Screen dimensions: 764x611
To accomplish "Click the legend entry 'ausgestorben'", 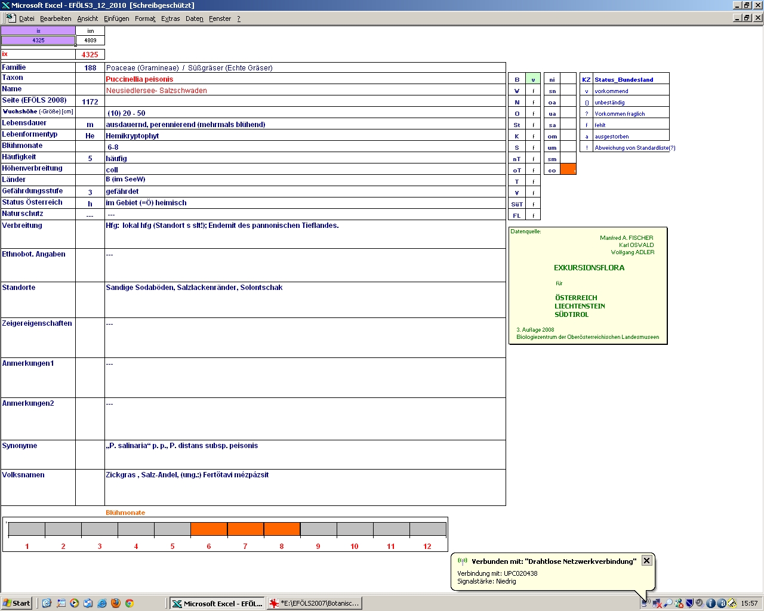I will 612,137.
